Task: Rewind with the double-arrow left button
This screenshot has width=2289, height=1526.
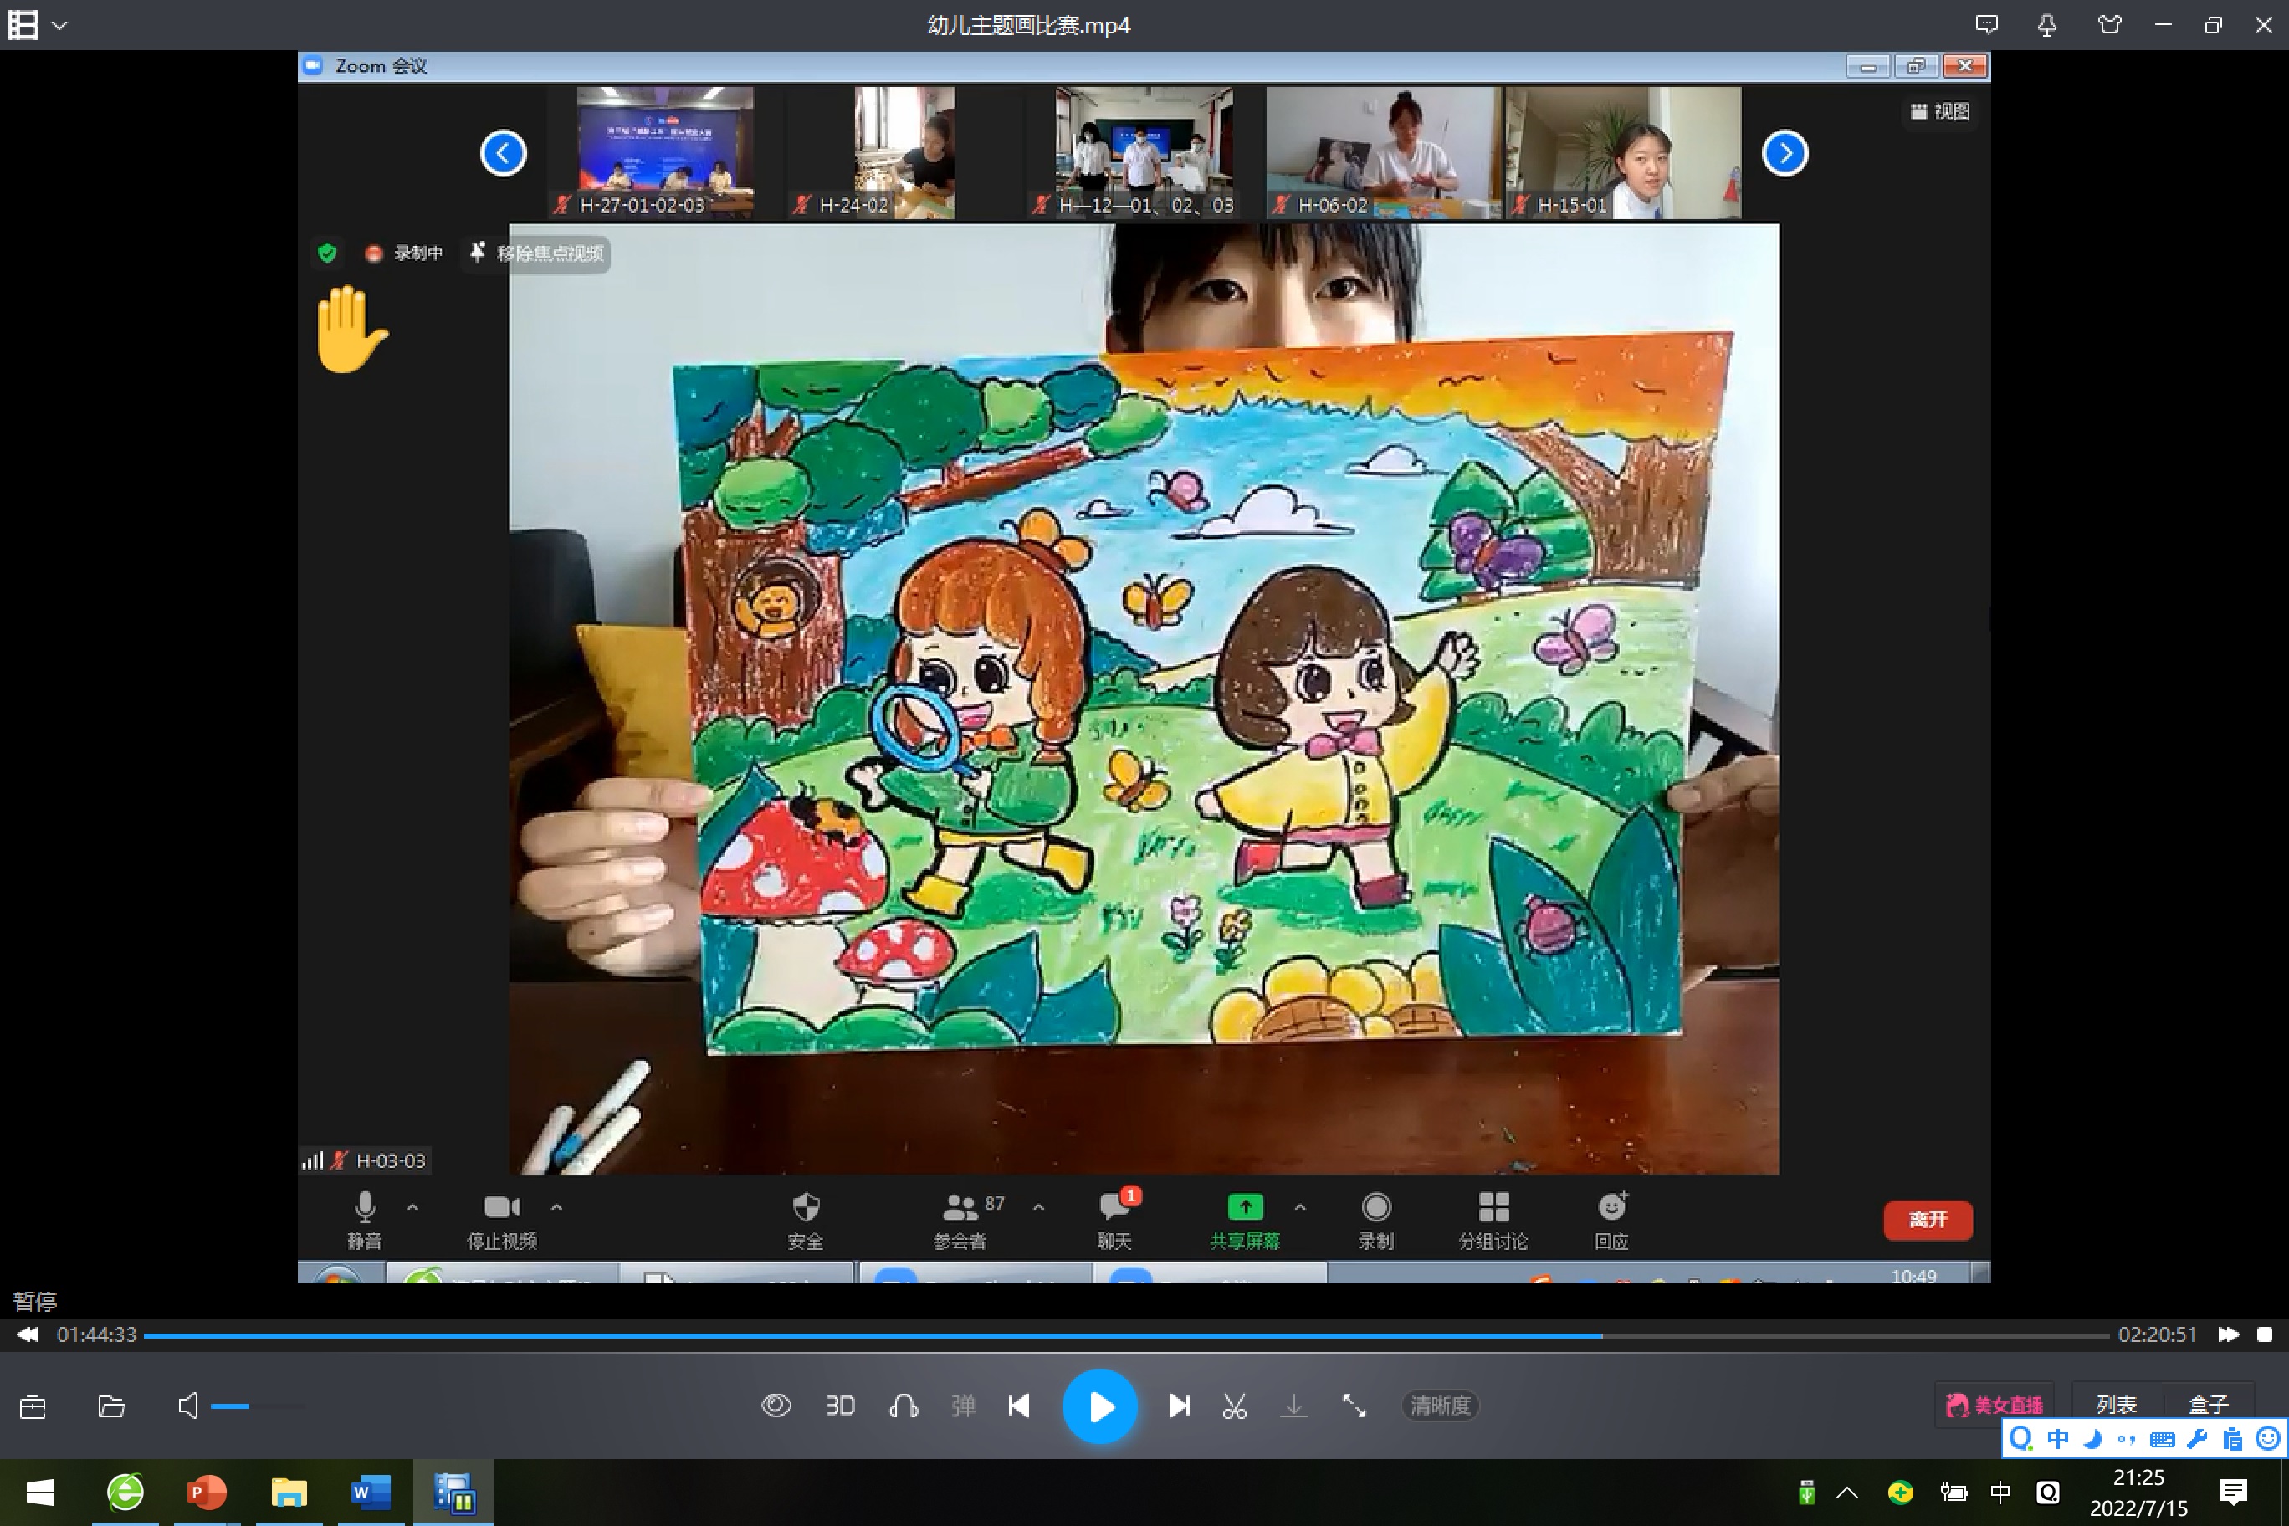Action: tap(28, 1334)
